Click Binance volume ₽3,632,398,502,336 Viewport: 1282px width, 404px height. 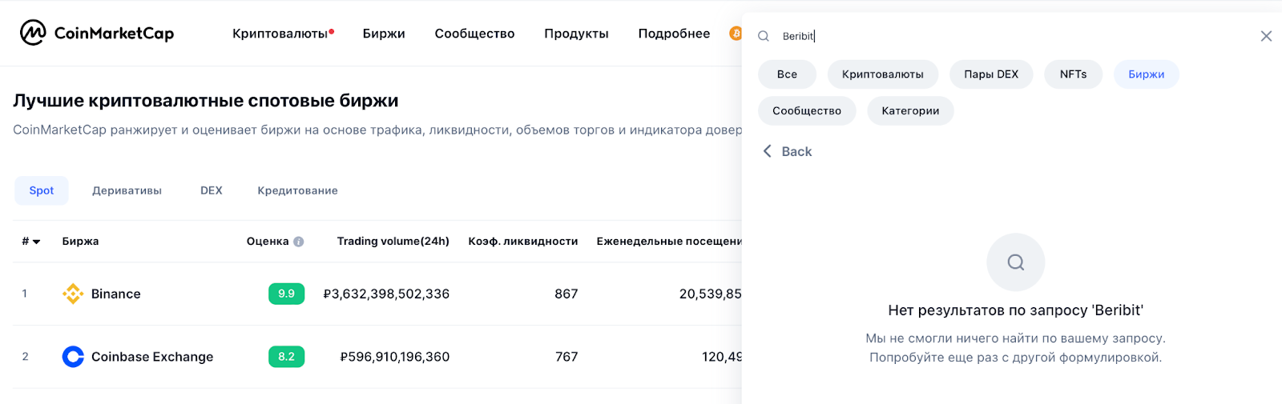(386, 294)
